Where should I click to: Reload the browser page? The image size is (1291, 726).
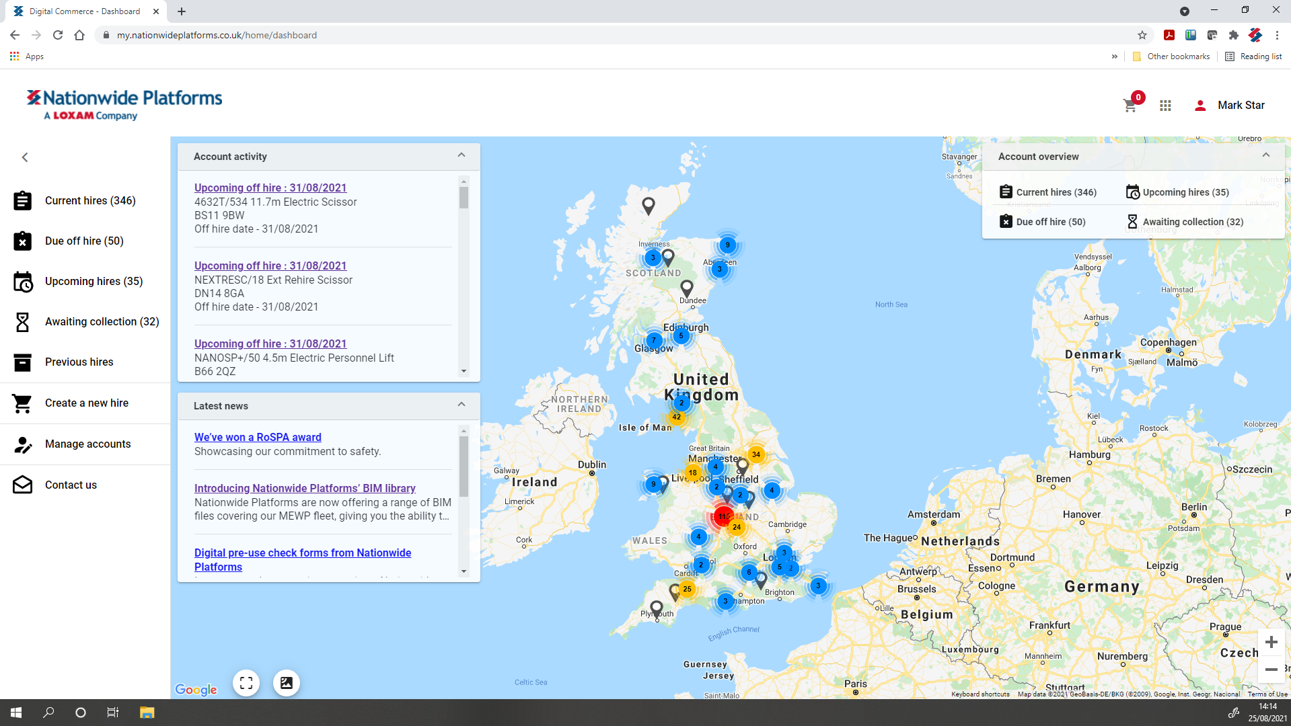[x=58, y=35]
